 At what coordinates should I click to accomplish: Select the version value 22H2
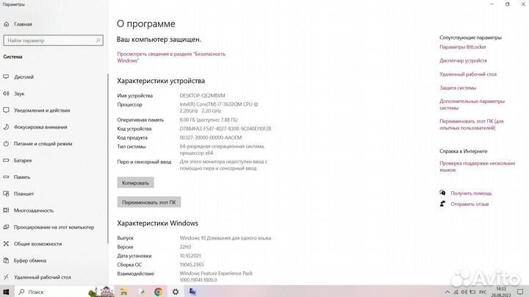(x=185, y=247)
